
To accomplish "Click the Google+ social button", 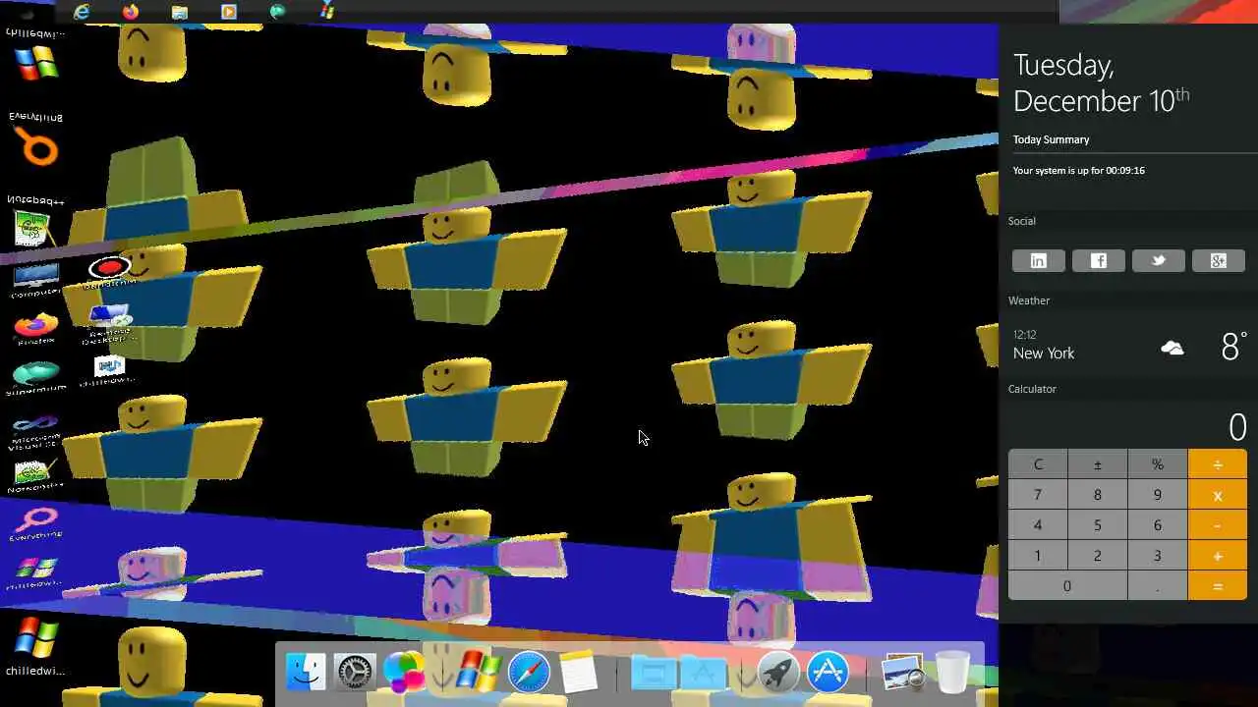I will [1218, 260].
